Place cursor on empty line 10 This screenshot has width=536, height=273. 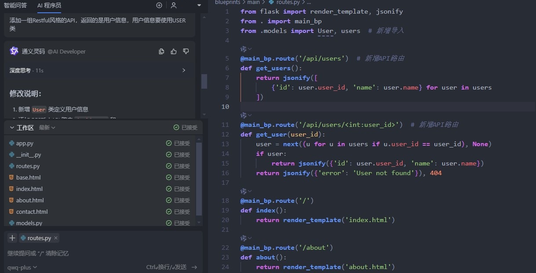click(387, 107)
